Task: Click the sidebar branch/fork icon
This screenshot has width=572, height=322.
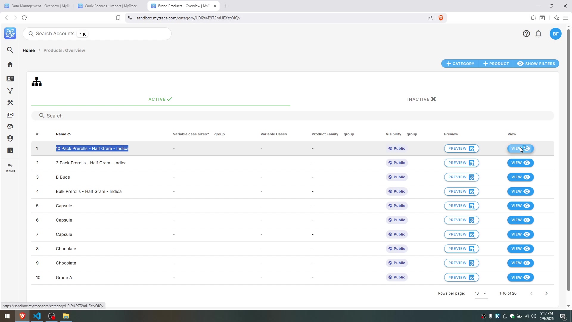Action: pyautogui.click(x=10, y=90)
